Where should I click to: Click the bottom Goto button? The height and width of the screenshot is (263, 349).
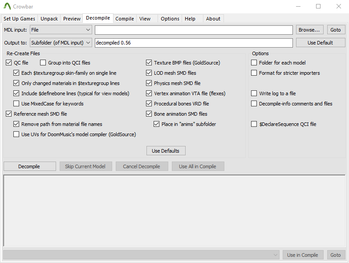[336, 255]
